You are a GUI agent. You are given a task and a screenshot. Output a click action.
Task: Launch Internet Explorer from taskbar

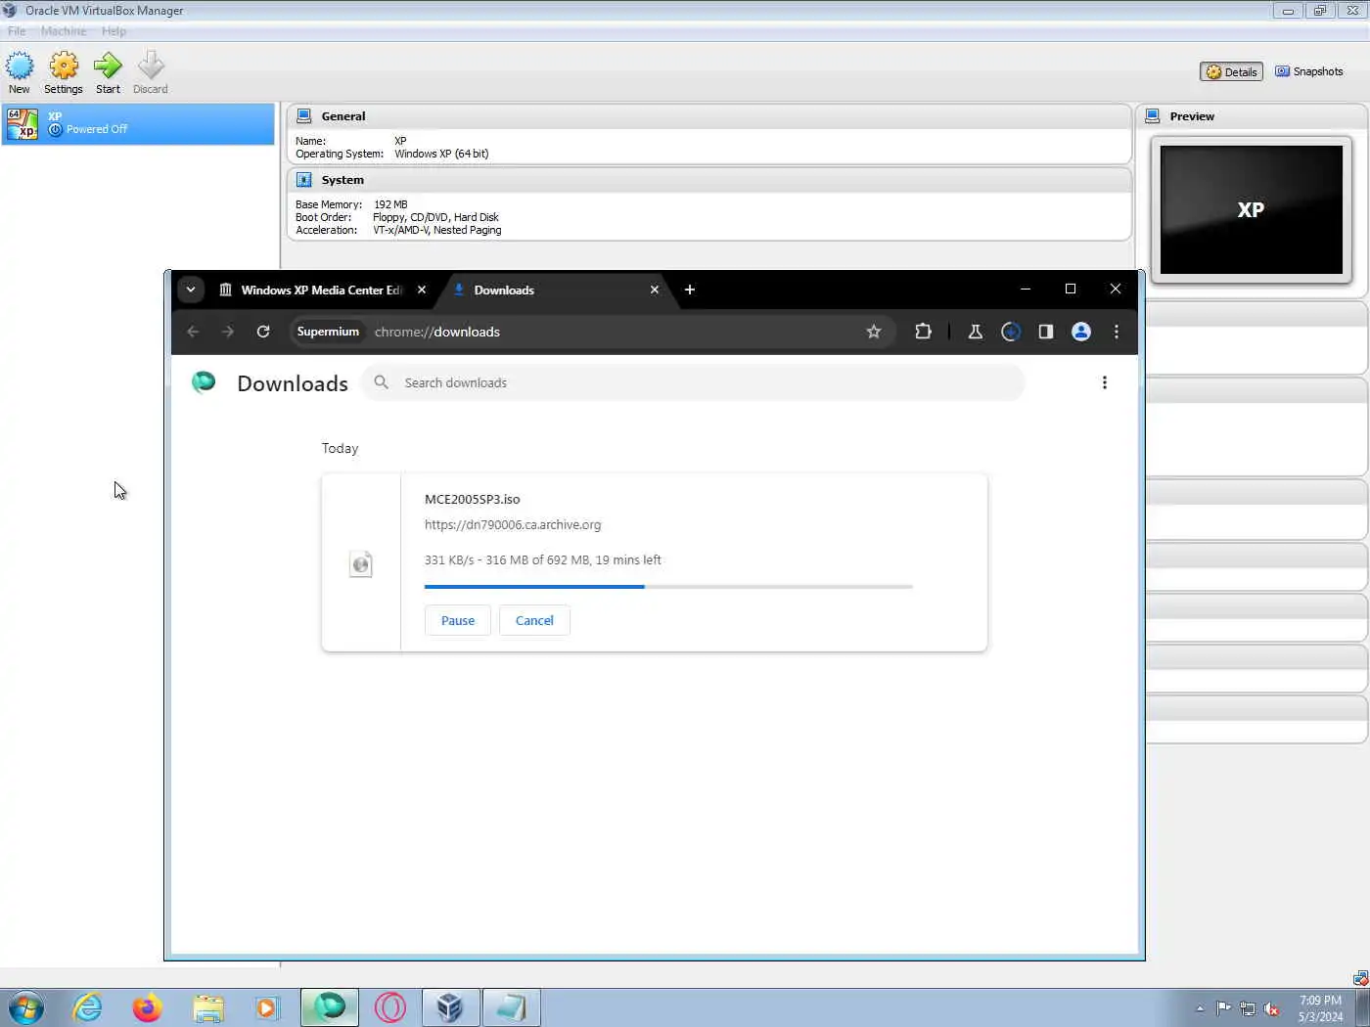(87, 1007)
